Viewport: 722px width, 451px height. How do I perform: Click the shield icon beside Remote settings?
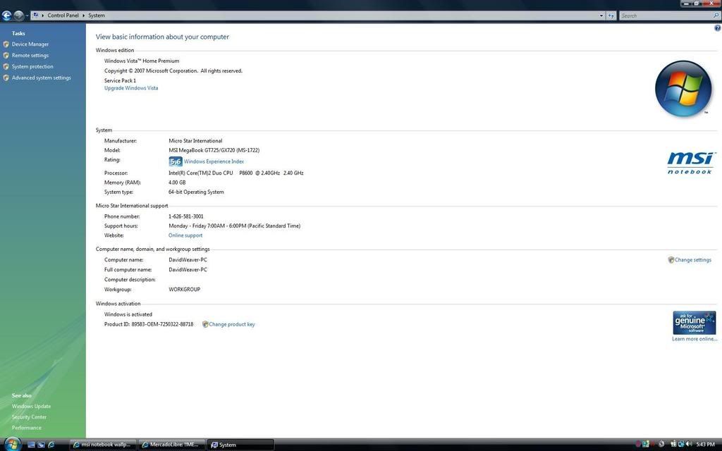[x=6, y=55]
